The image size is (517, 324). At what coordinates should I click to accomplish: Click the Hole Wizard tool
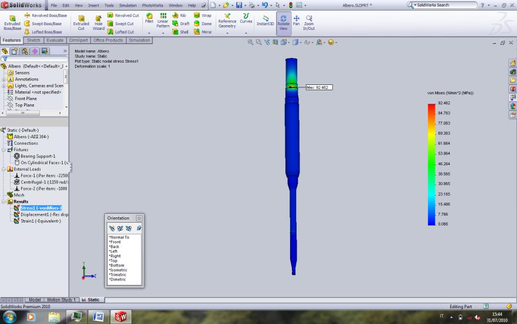98,22
